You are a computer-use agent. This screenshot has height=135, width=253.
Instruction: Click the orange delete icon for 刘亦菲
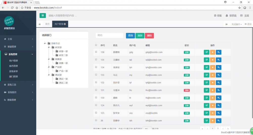pos(213,83)
